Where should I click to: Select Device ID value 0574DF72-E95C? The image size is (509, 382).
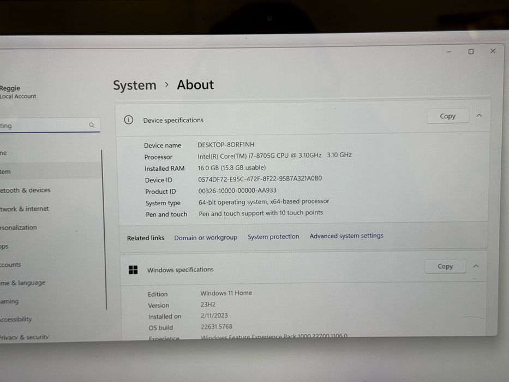pyautogui.click(x=260, y=178)
